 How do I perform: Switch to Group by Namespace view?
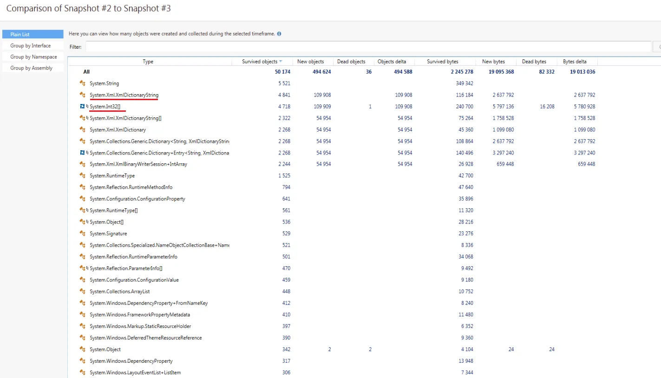(33, 57)
